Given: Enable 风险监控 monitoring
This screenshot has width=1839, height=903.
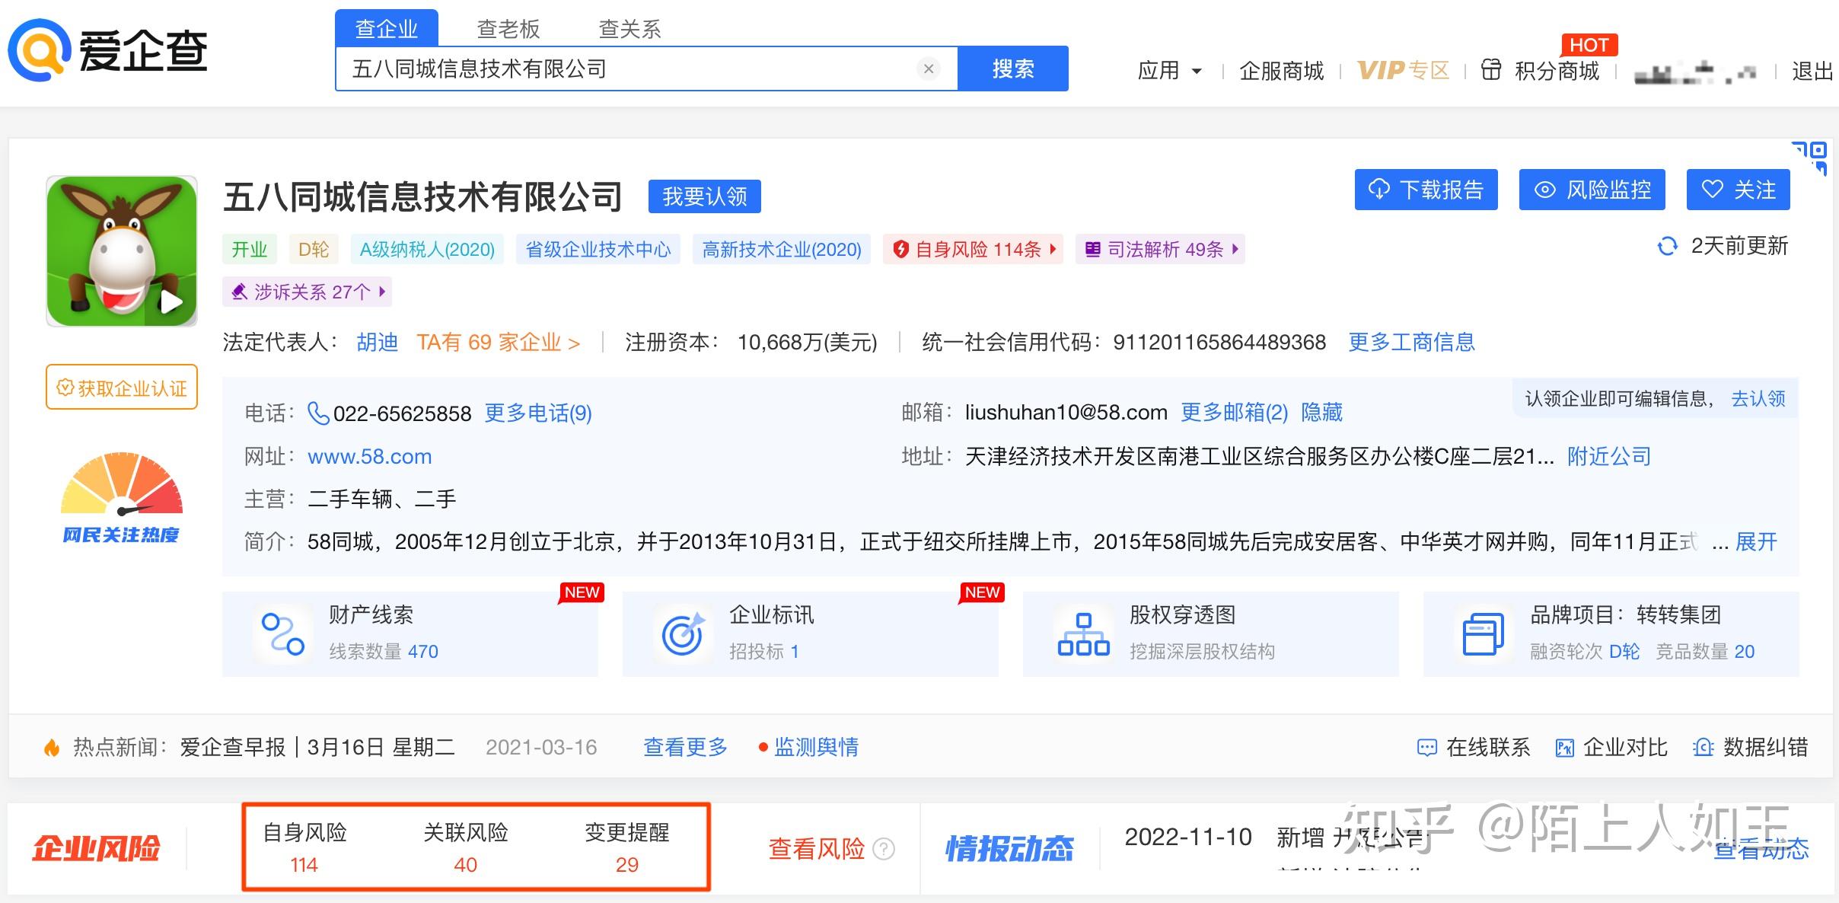Looking at the screenshot, I should (1592, 190).
